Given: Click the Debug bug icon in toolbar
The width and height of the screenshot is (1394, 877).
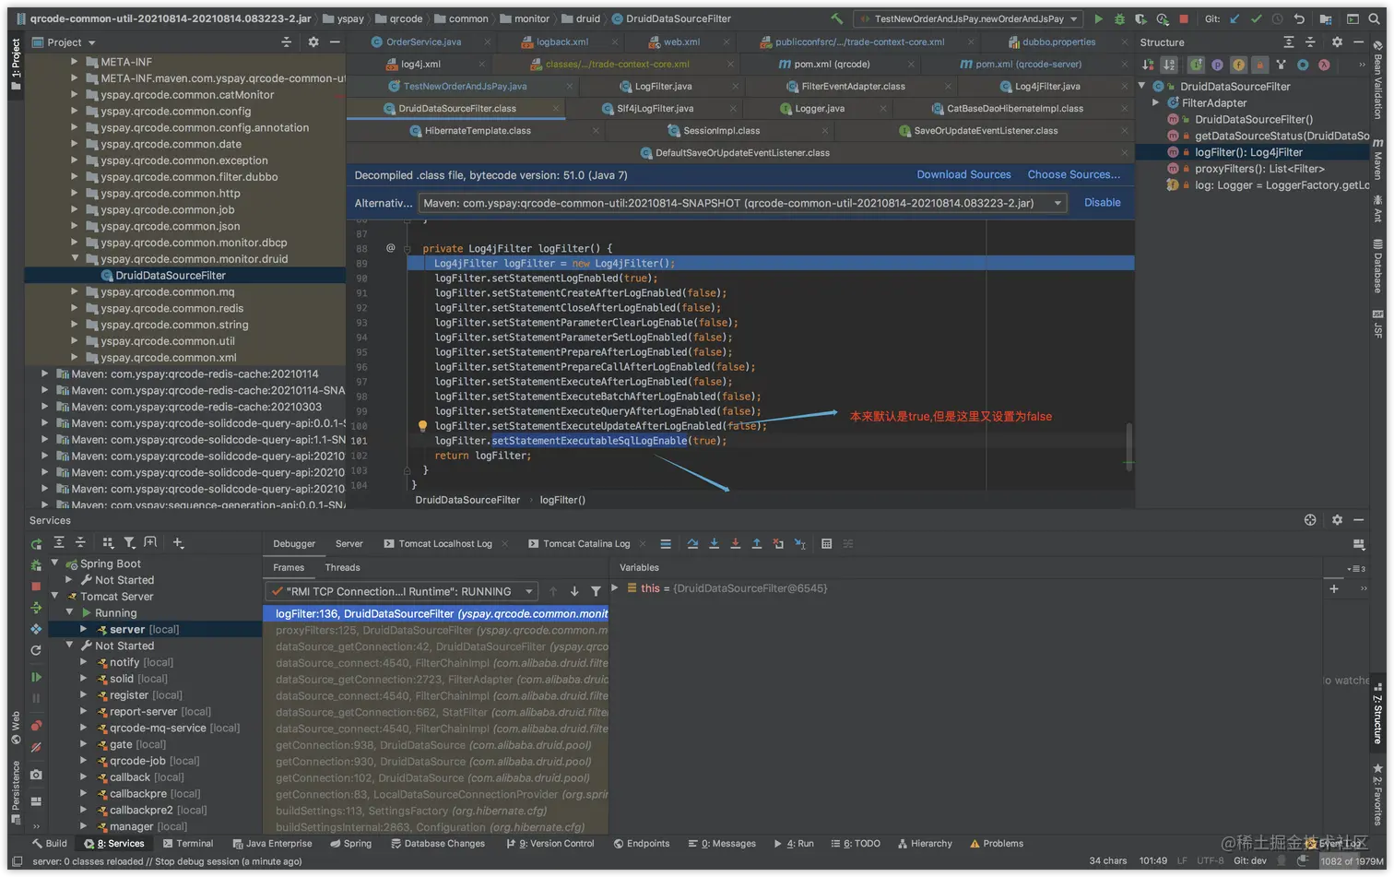Looking at the screenshot, I should pyautogui.click(x=1119, y=18).
